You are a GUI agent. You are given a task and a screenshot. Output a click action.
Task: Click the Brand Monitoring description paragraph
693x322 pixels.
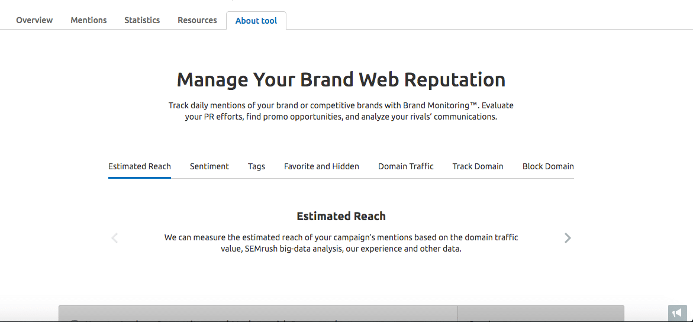[341, 111]
